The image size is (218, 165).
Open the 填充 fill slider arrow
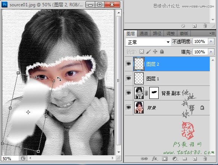pyautogui.click(x=211, y=52)
